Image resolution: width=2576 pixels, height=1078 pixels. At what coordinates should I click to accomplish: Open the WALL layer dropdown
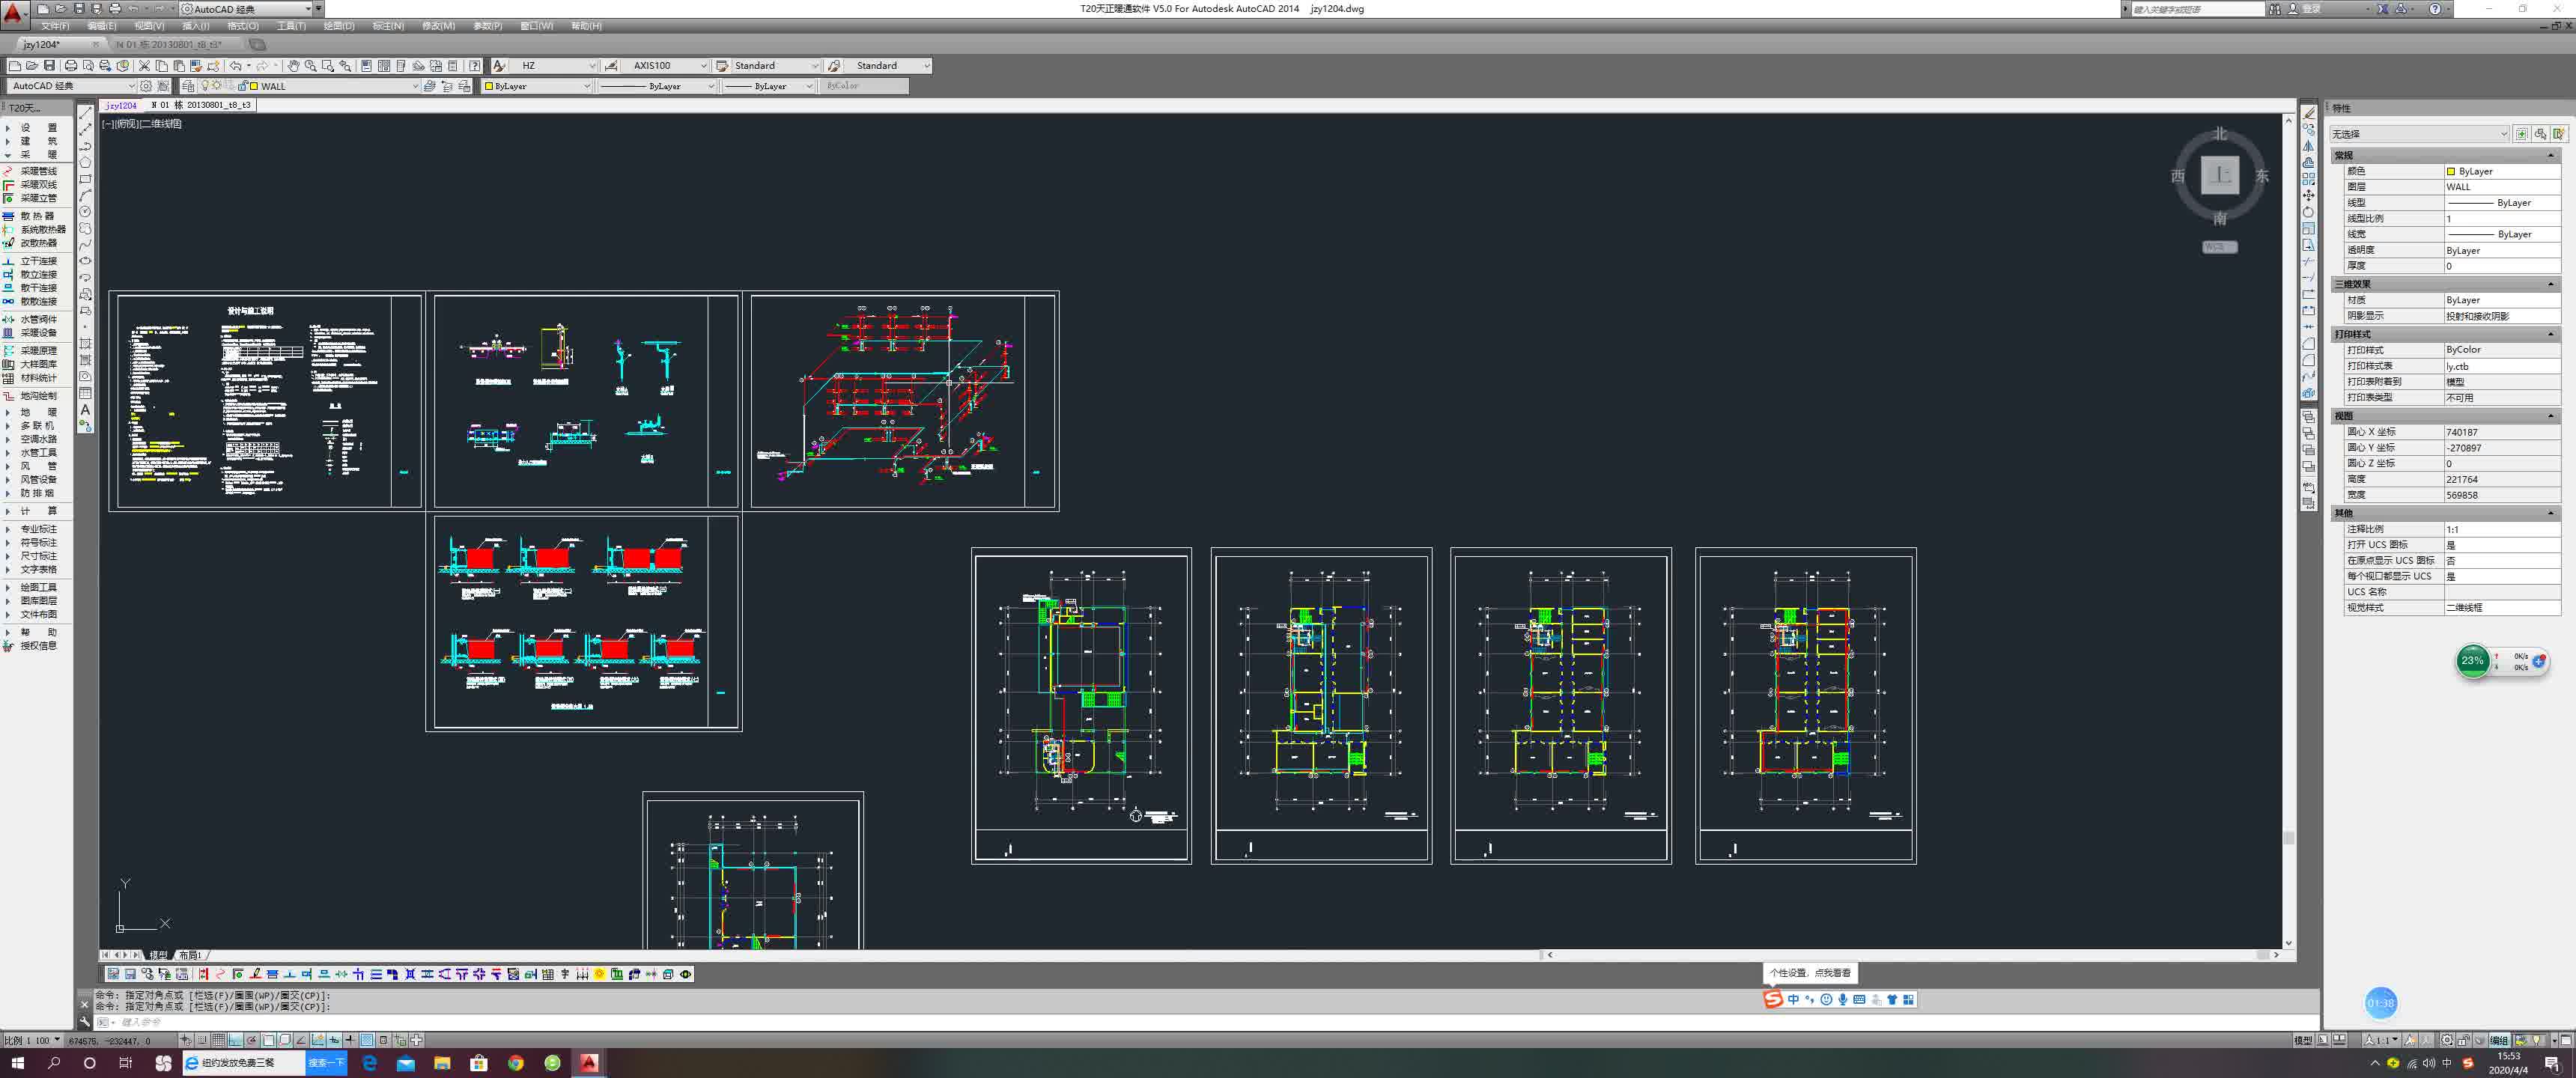click(x=415, y=86)
